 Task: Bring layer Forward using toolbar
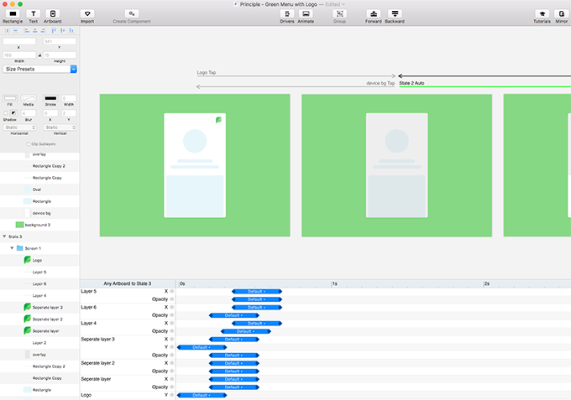pos(374,14)
